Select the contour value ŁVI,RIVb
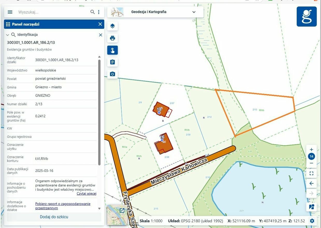The width and height of the screenshot is (321, 228). [42, 159]
